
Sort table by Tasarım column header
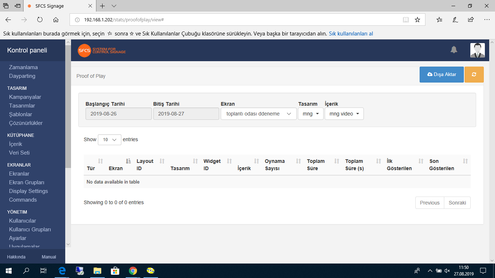184,165
